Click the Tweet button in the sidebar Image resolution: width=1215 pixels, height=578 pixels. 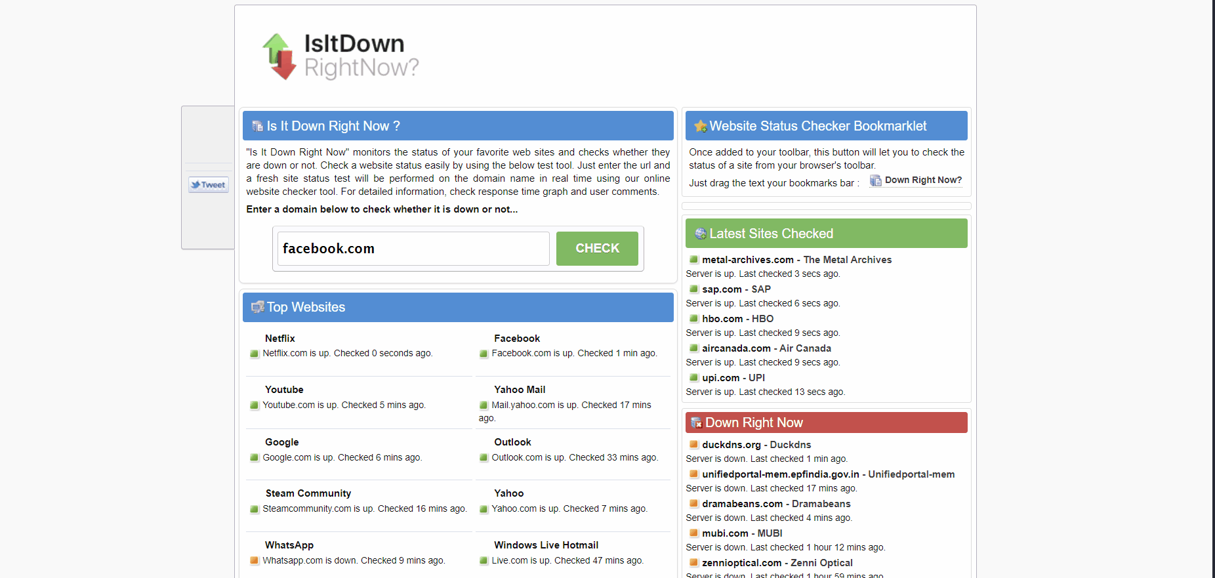click(x=209, y=185)
